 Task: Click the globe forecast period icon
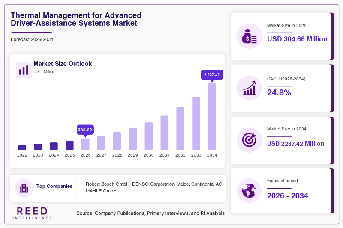click(x=249, y=191)
